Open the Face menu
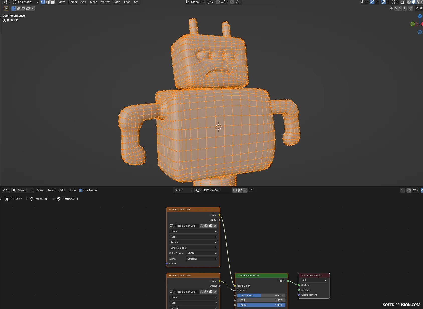 [127, 2]
